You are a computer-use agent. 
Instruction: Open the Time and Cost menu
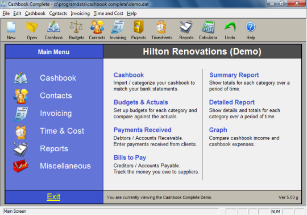108,14
